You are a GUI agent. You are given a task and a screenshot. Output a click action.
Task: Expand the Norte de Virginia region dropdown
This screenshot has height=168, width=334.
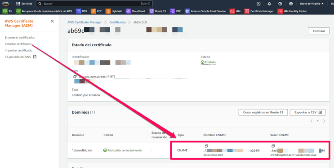(x=312, y=4)
